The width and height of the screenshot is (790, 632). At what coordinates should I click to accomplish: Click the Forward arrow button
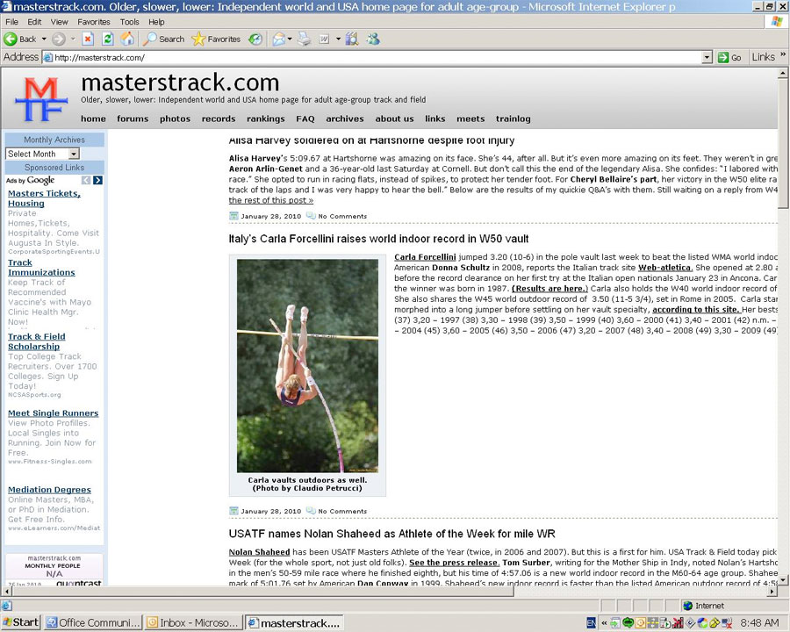pos(59,39)
